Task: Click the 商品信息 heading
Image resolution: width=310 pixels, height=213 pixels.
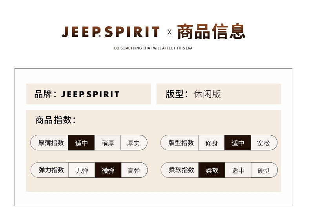Action: (x=212, y=32)
